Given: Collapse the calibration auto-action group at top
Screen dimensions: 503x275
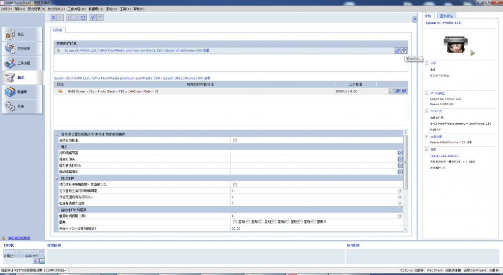Looking at the screenshot, I should coord(57,134).
